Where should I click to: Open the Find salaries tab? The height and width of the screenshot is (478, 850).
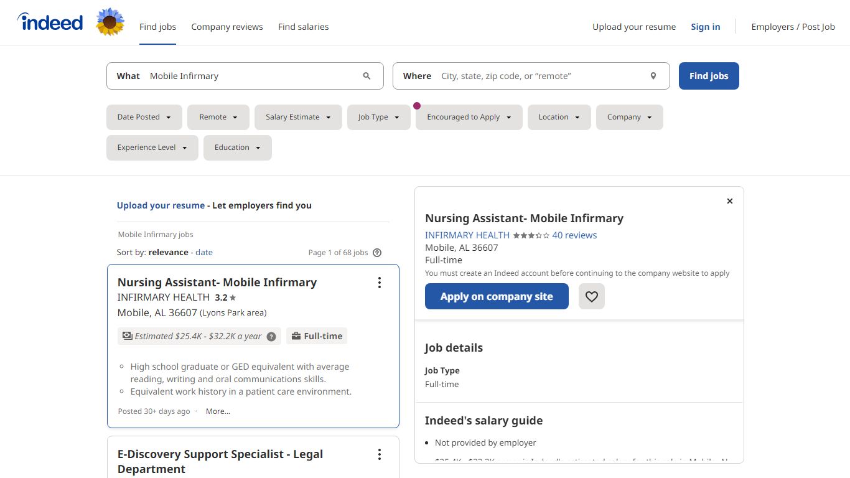point(303,27)
